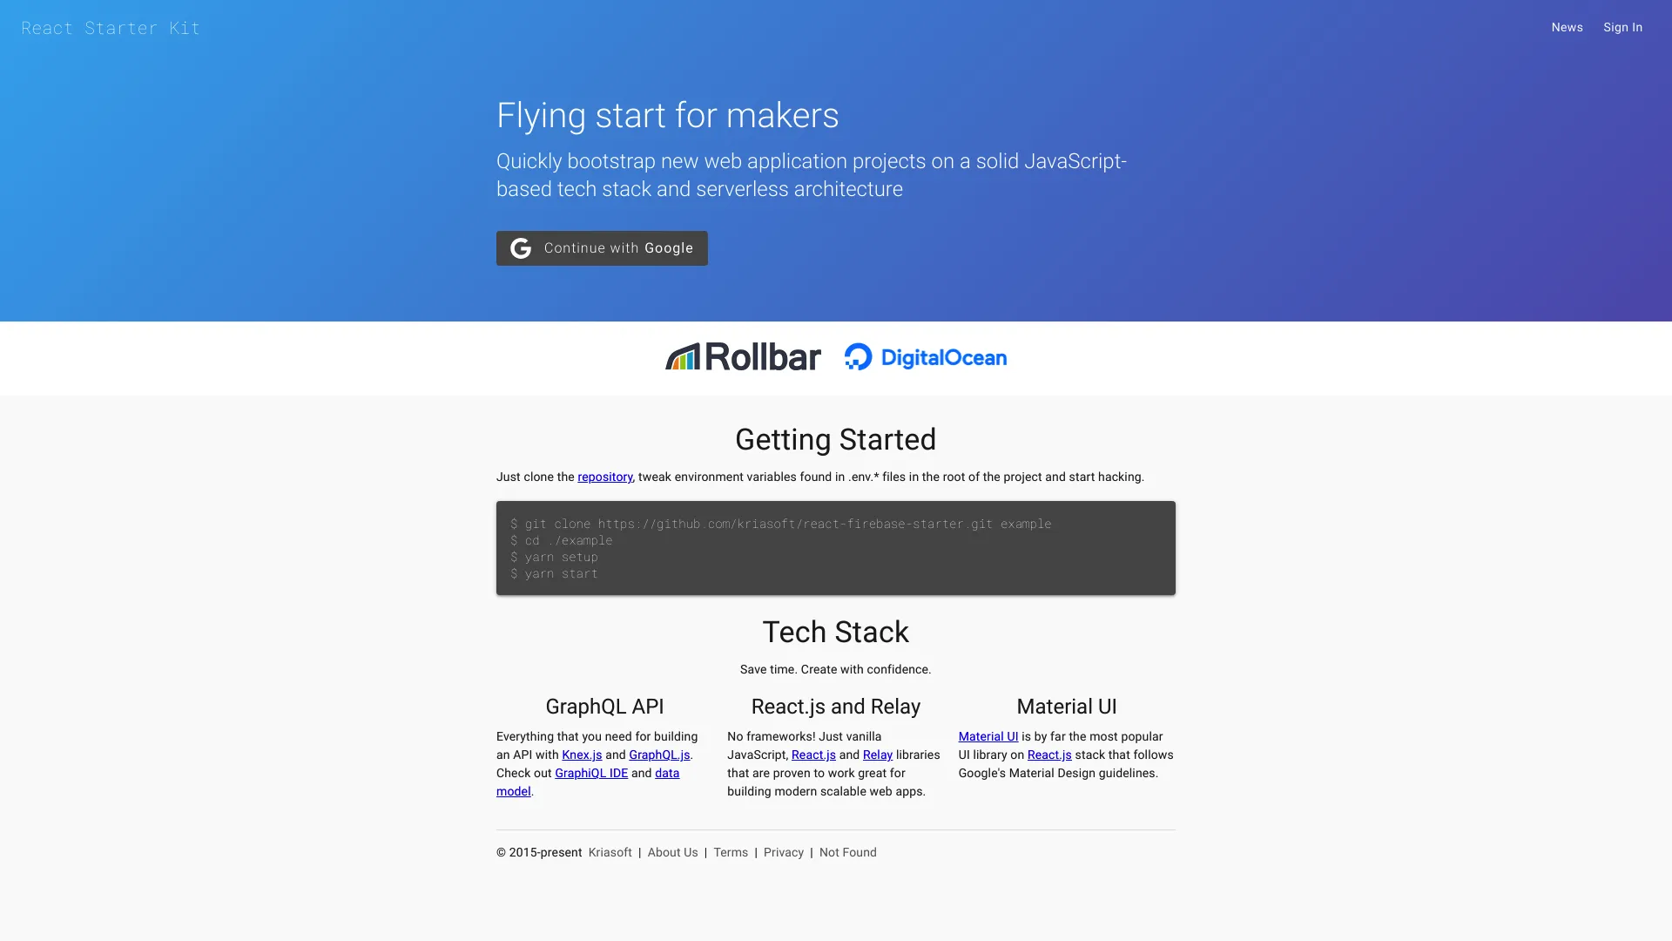Click the Material UI link

[988, 736]
